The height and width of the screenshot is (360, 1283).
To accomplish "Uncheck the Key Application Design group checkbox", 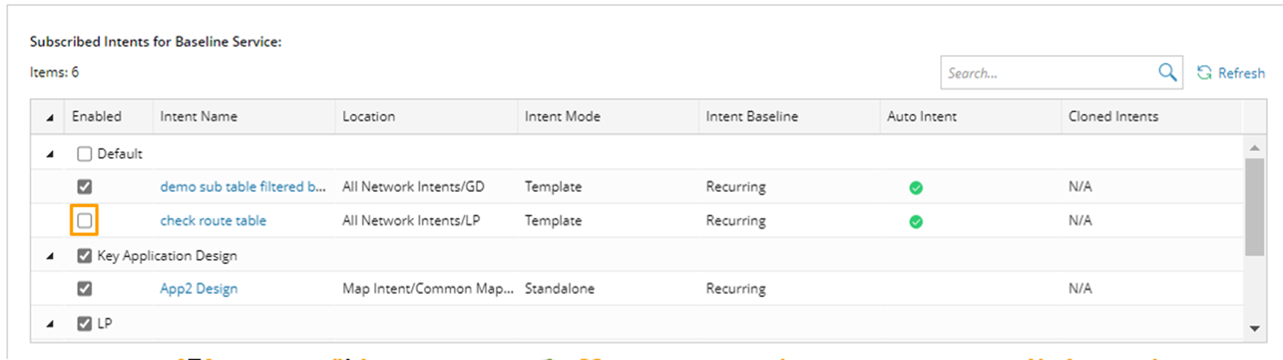I will (x=84, y=256).
